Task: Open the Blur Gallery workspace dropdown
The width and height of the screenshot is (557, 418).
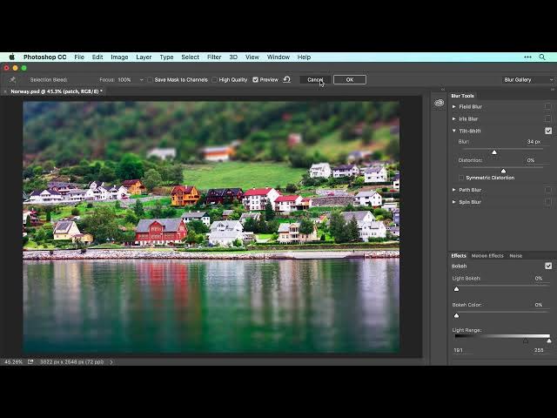Action: point(527,79)
